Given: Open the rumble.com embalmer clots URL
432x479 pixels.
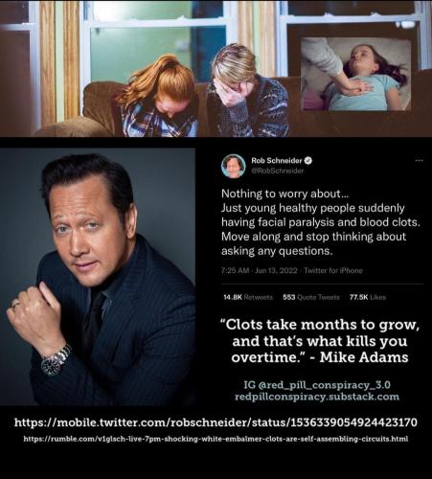Looking at the screenshot, I should click(x=216, y=439).
